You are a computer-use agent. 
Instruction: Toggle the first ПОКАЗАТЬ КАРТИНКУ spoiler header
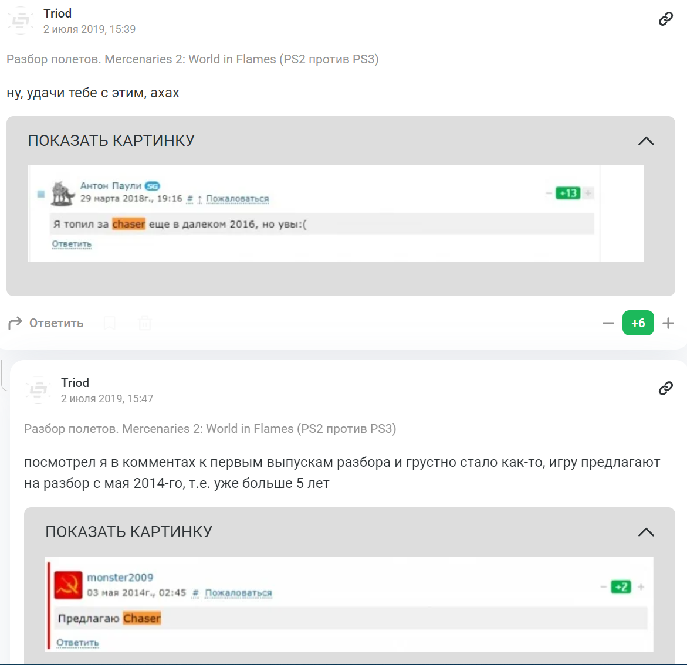tap(341, 141)
